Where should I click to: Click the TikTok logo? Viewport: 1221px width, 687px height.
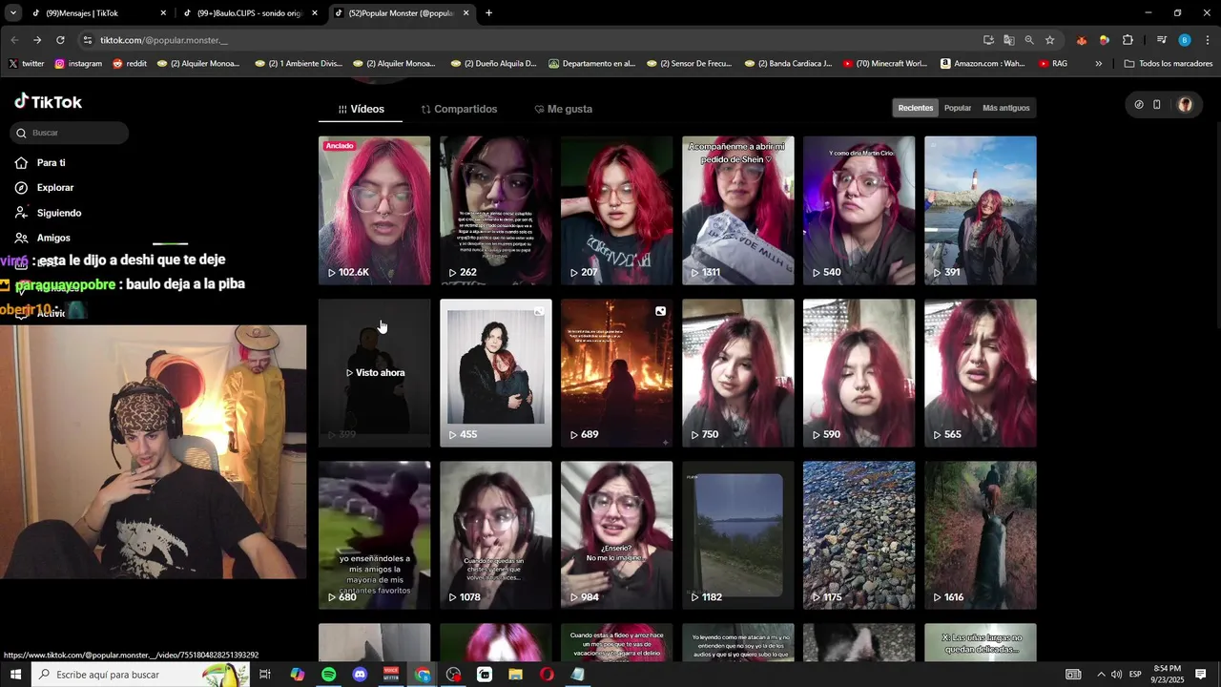point(49,102)
